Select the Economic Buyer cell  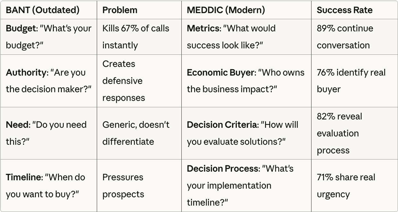click(245, 81)
